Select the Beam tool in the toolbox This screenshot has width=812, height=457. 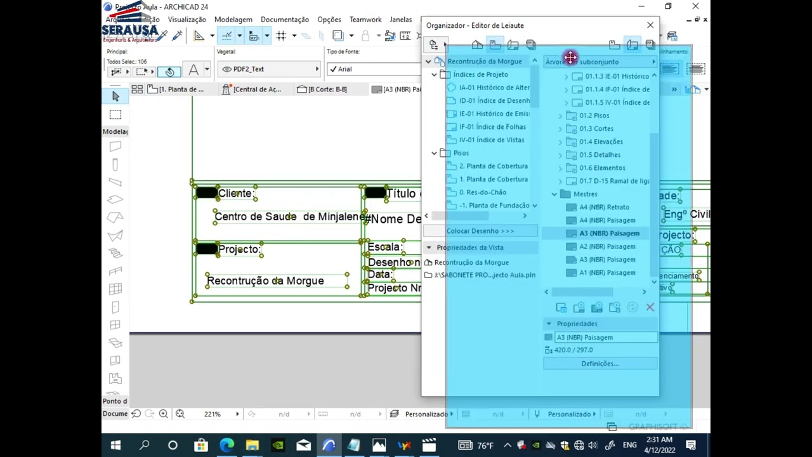pyautogui.click(x=115, y=182)
